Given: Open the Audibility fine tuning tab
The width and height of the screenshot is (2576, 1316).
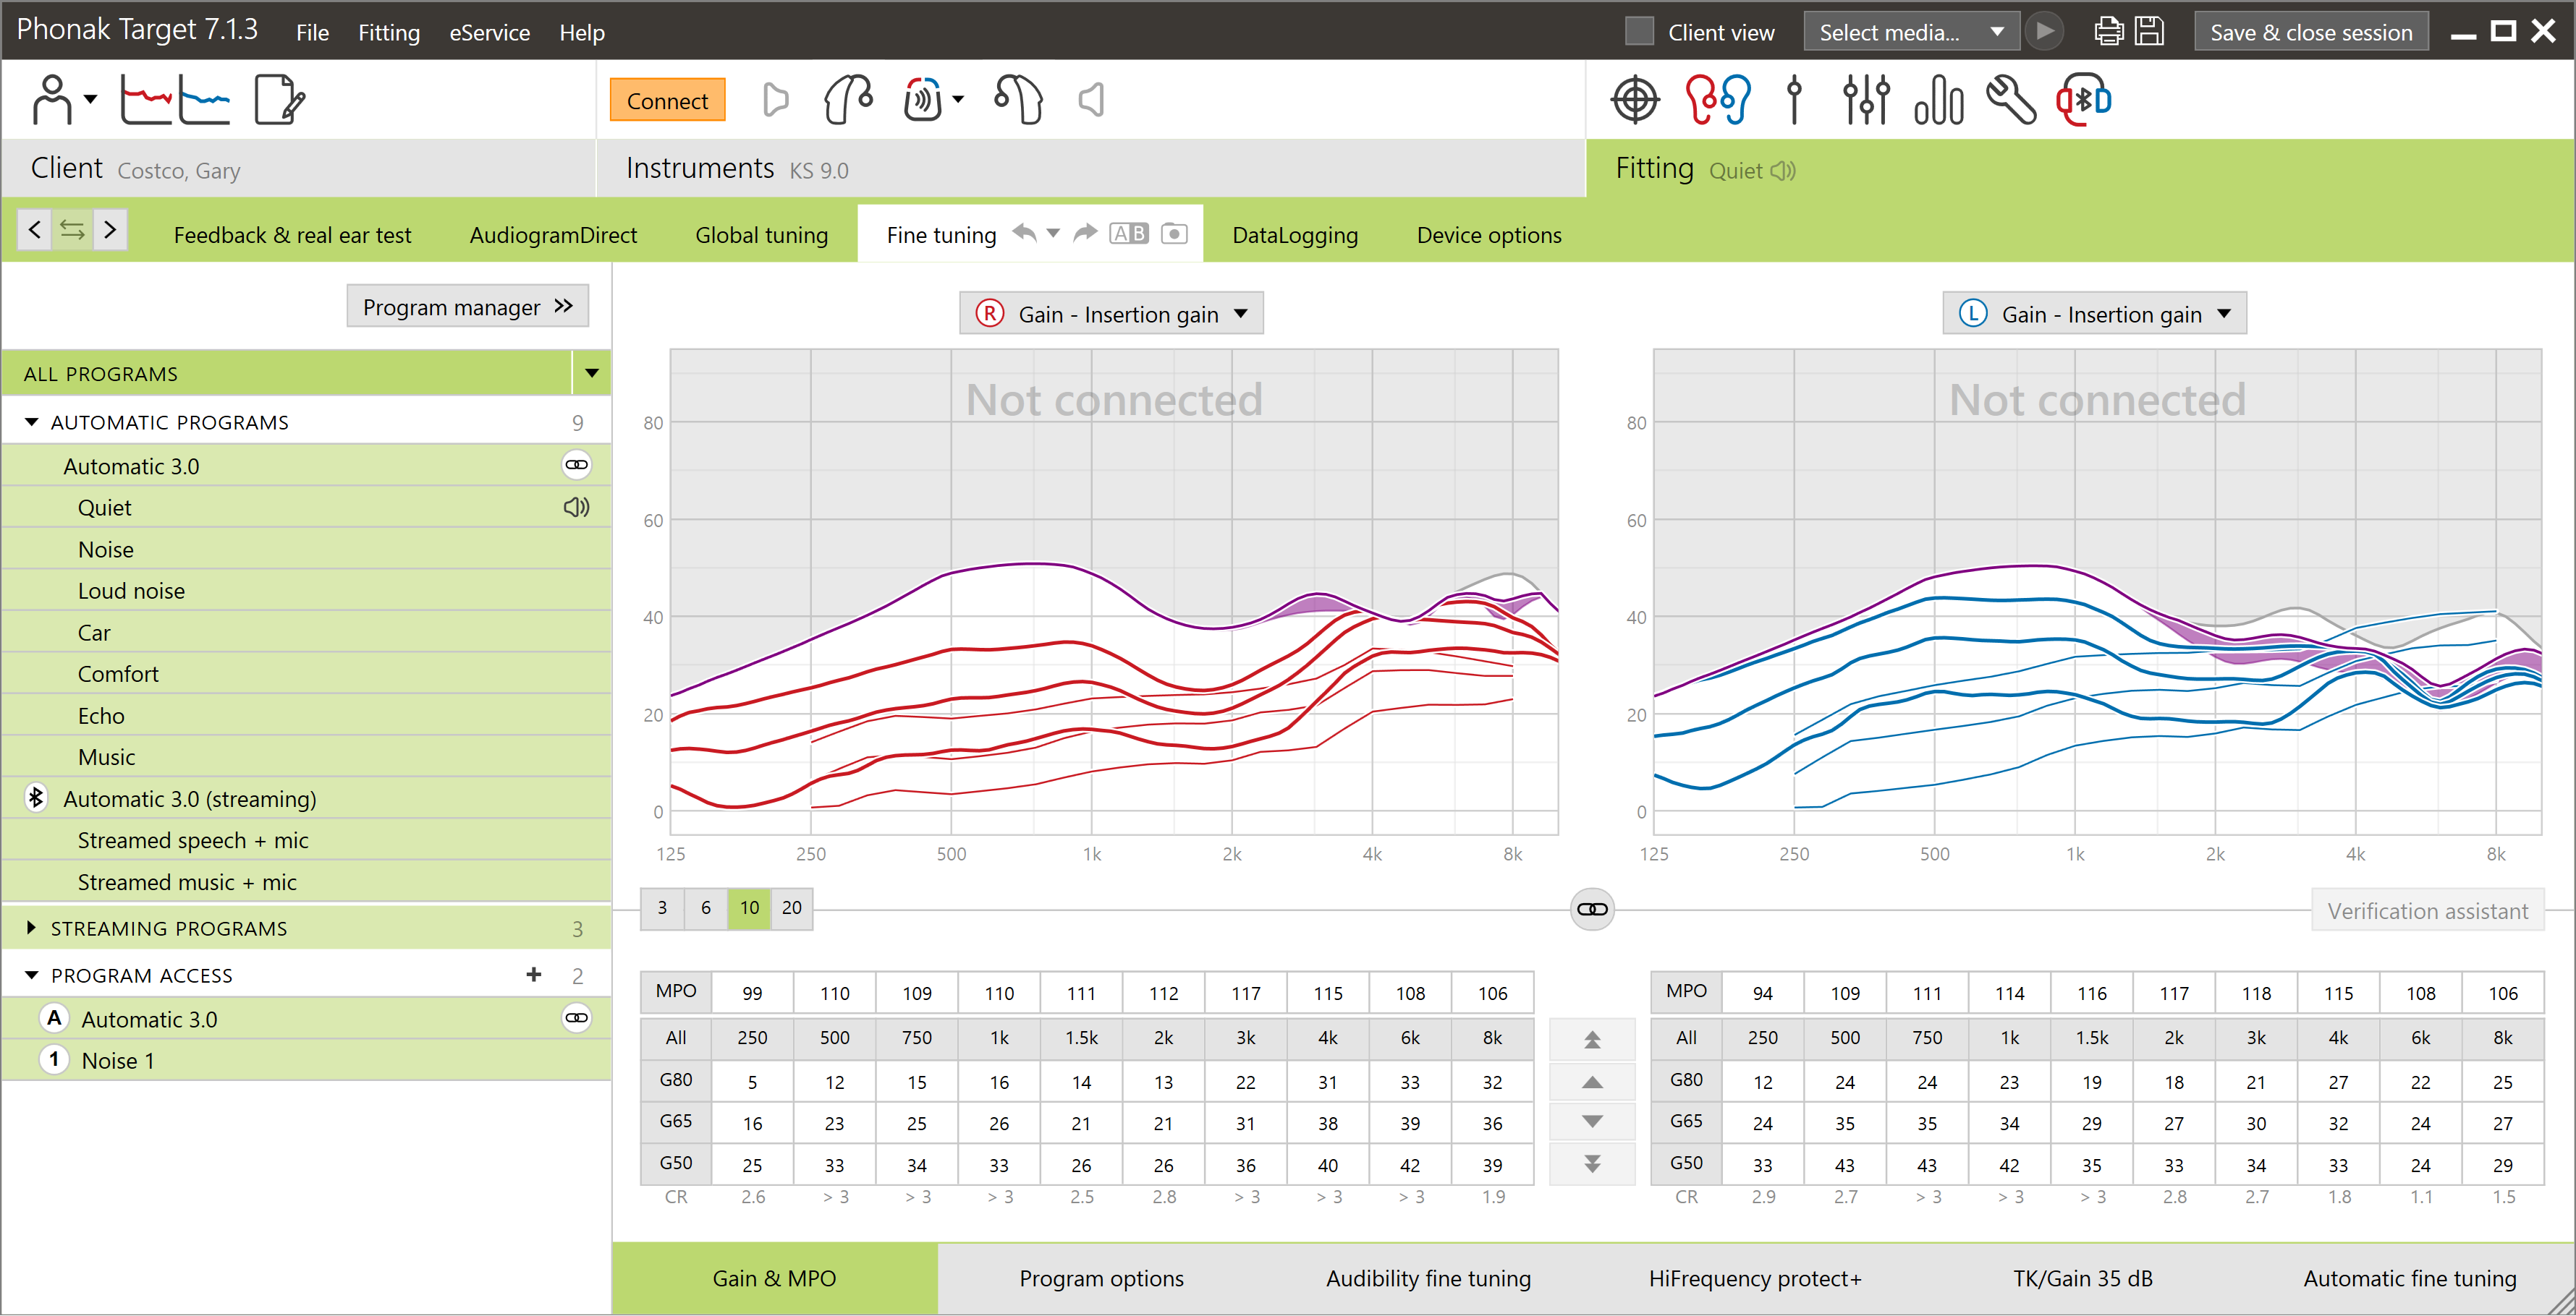Looking at the screenshot, I should (1428, 1278).
